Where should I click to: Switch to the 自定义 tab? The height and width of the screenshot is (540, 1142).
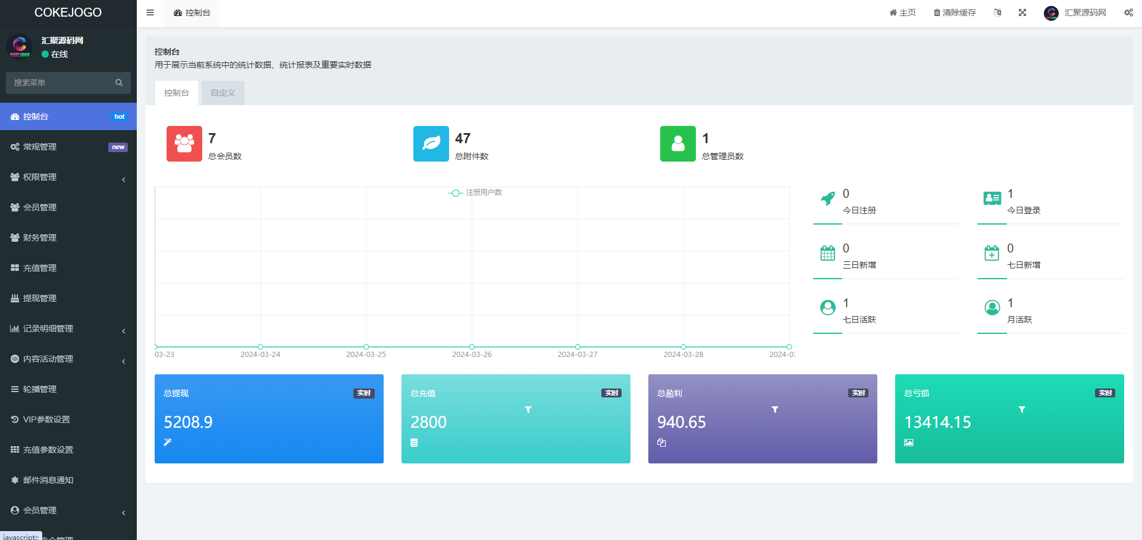pos(223,93)
